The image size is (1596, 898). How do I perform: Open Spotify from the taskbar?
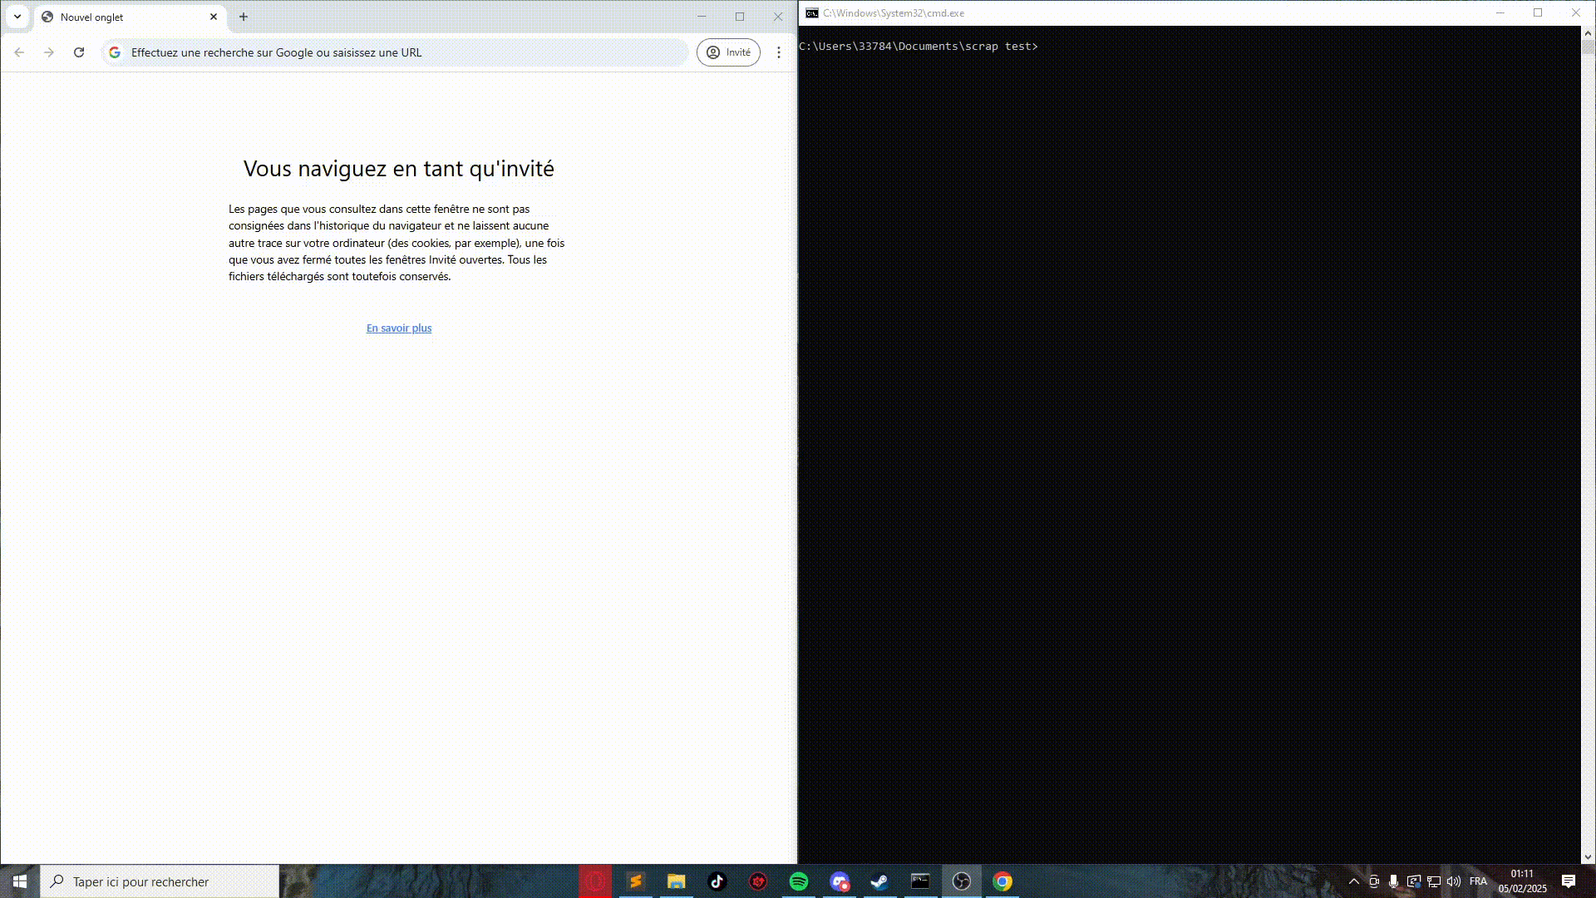click(798, 881)
